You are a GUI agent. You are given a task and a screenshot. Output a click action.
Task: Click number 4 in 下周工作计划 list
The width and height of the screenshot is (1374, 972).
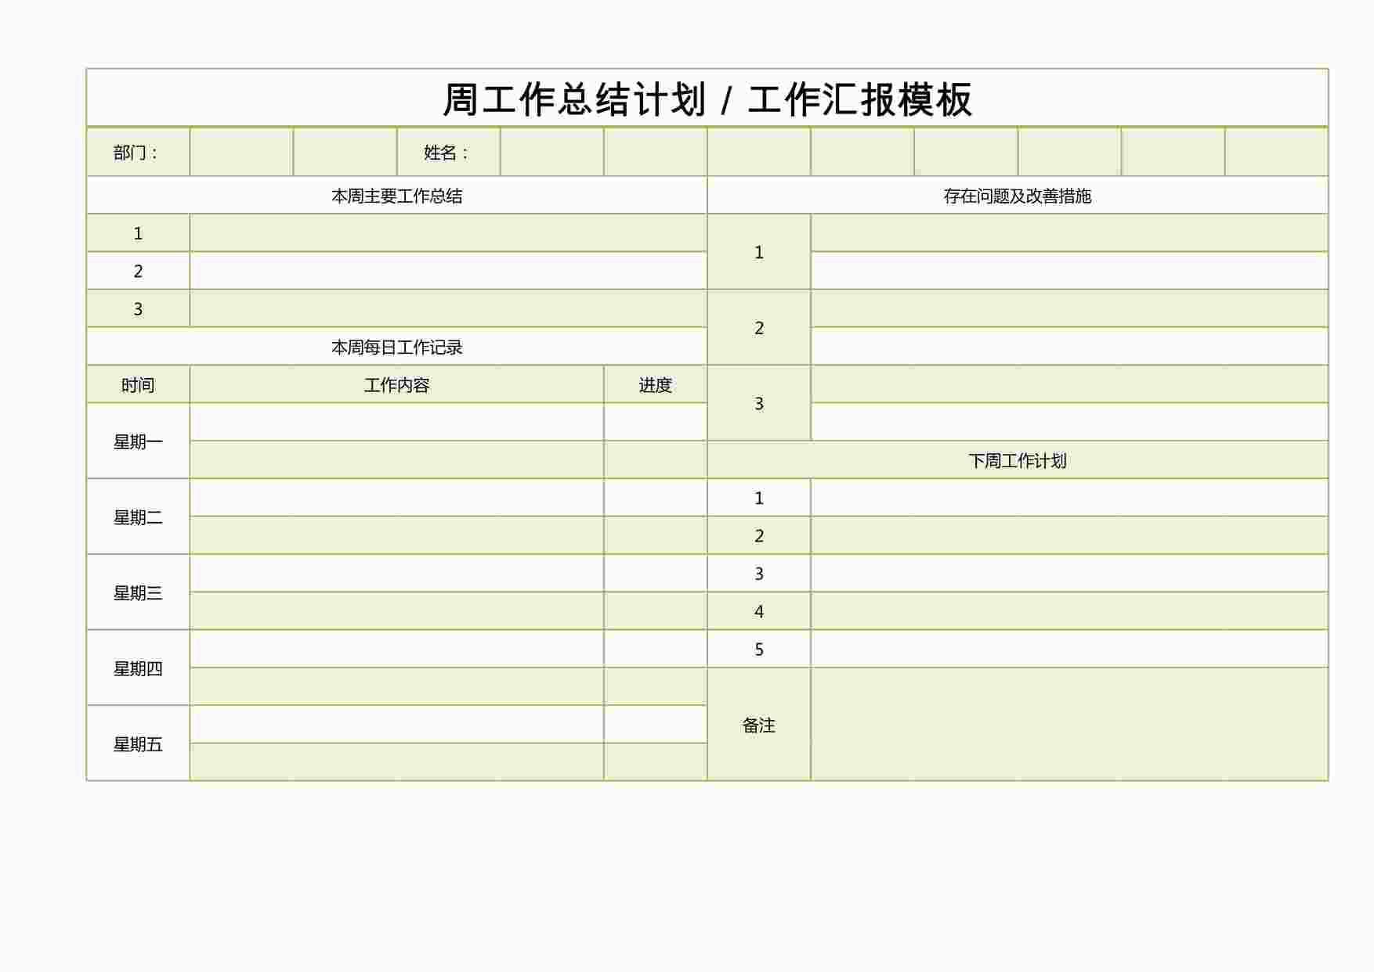click(758, 611)
